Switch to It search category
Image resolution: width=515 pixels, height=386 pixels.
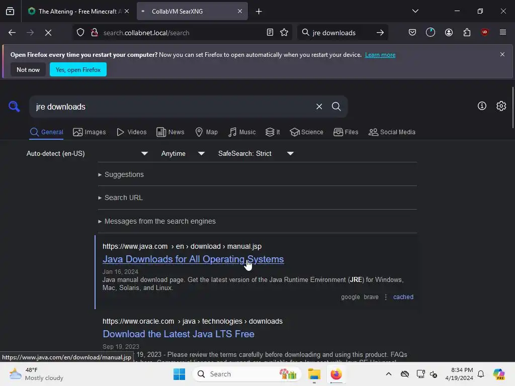pyautogui.click(x=273, y=132)
